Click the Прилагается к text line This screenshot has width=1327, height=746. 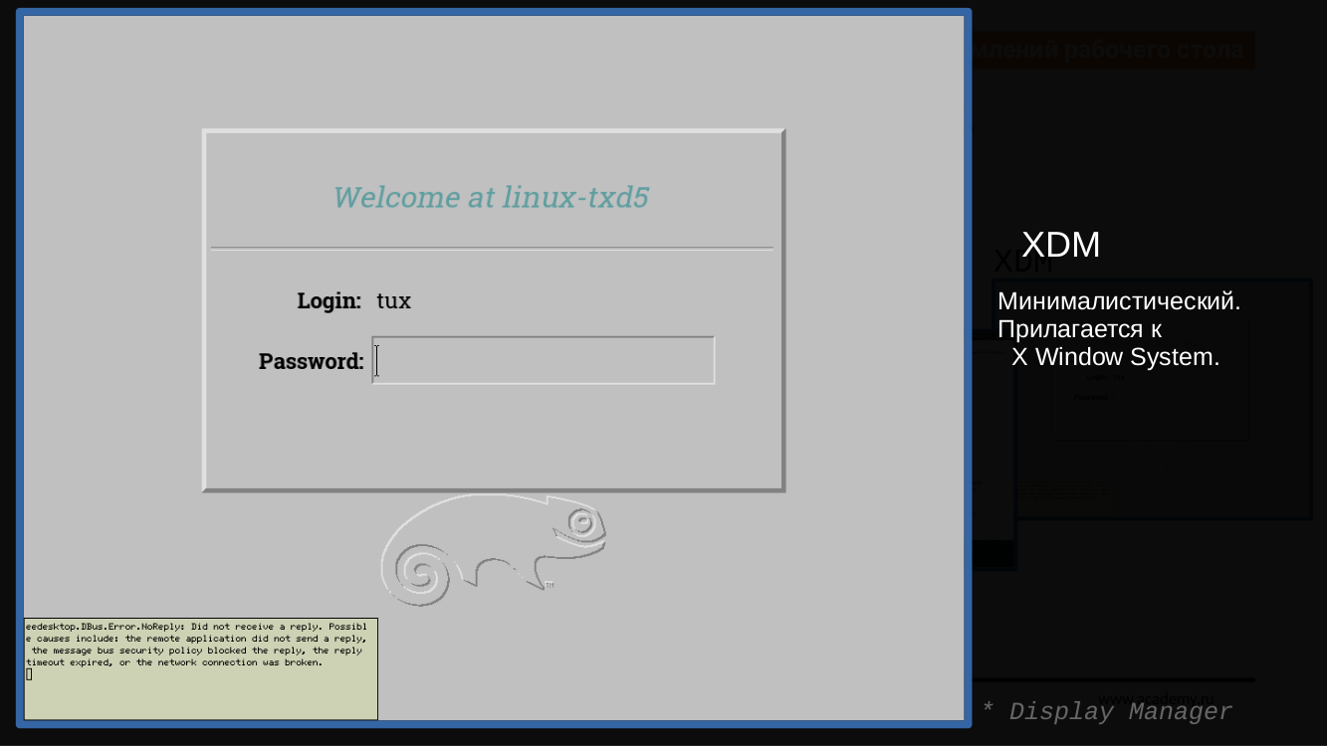click(x=1080, y=329)
